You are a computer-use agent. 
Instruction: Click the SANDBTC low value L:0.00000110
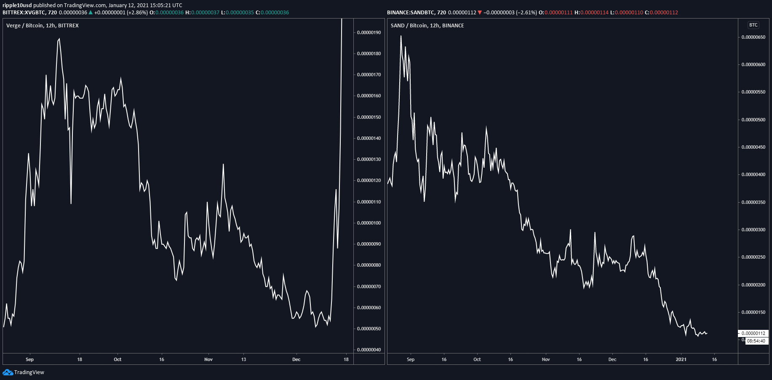click(x=627, y=12)
